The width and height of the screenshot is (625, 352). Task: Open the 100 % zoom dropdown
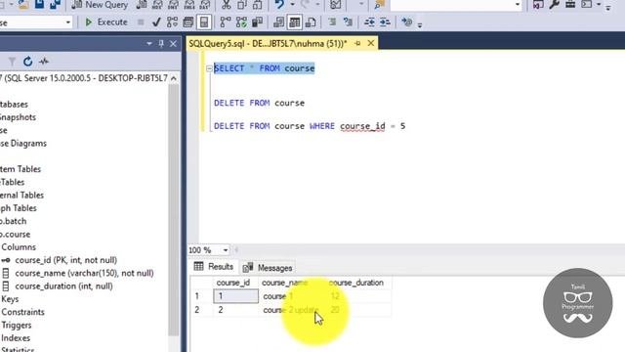(226, 250)
